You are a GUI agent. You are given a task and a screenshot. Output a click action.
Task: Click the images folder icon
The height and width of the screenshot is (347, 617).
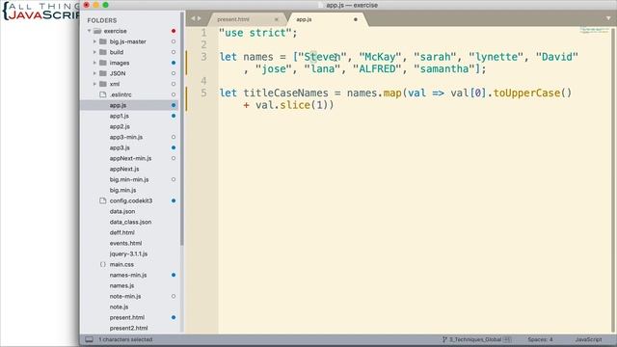[103, 63]
